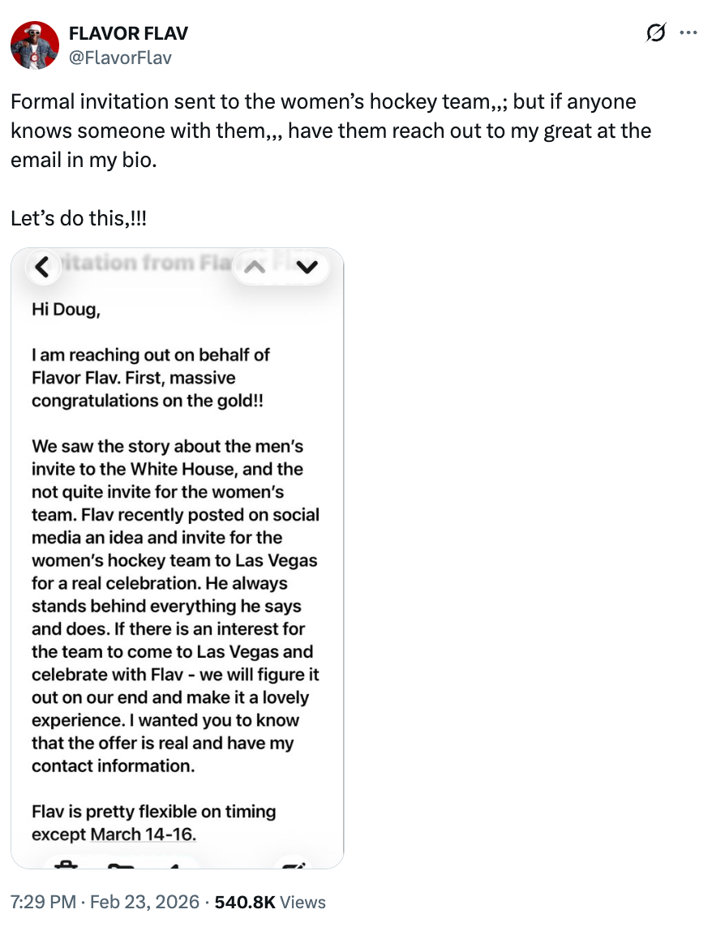Image resolution: width=712 pixels, height=931 pixels.
Task: Click the up chevron for previous email
Action: (254, 266)
